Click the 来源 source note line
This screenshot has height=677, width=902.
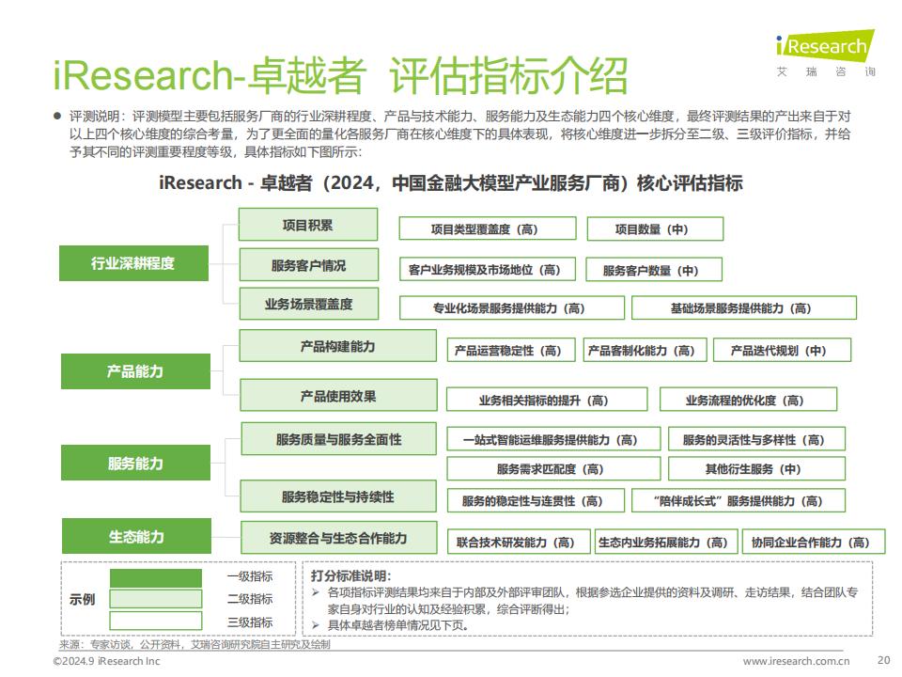[195, 644]
